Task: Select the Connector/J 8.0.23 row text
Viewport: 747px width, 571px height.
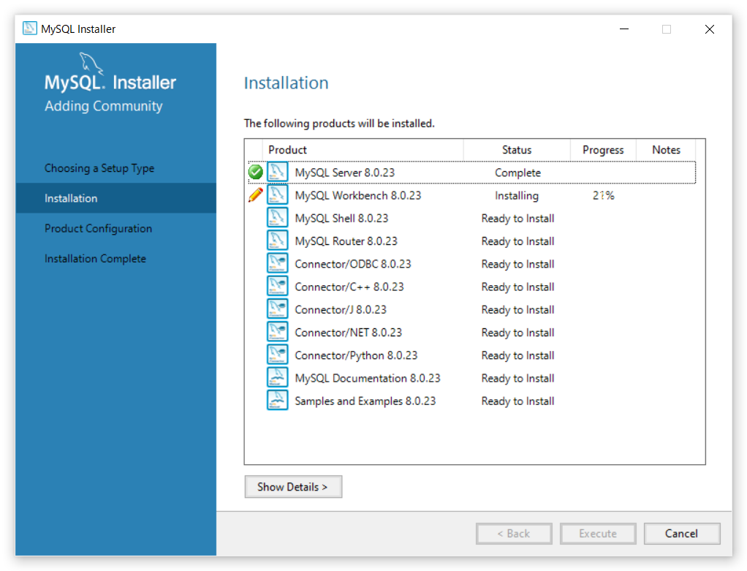Action: [341, 310]
